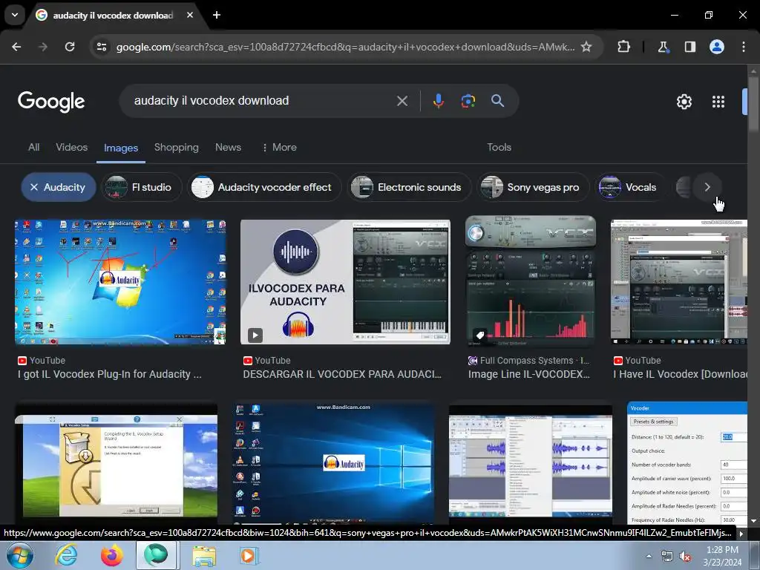Switch to the Shopping tab
Image resolution: width=760 pixels, height=570 pixels.
coord(177,148)
